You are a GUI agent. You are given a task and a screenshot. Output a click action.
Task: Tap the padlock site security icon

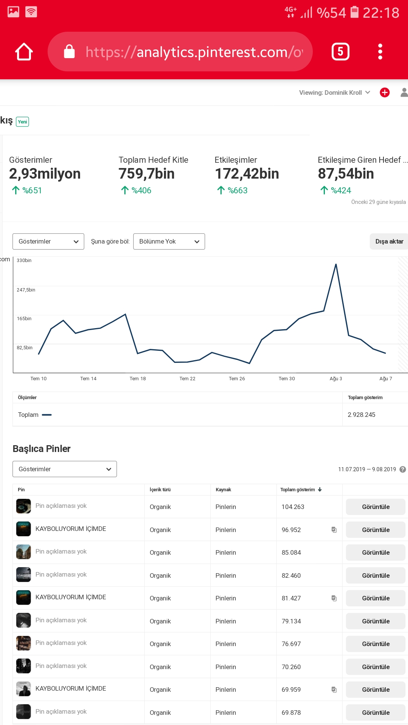pos(69,51)
